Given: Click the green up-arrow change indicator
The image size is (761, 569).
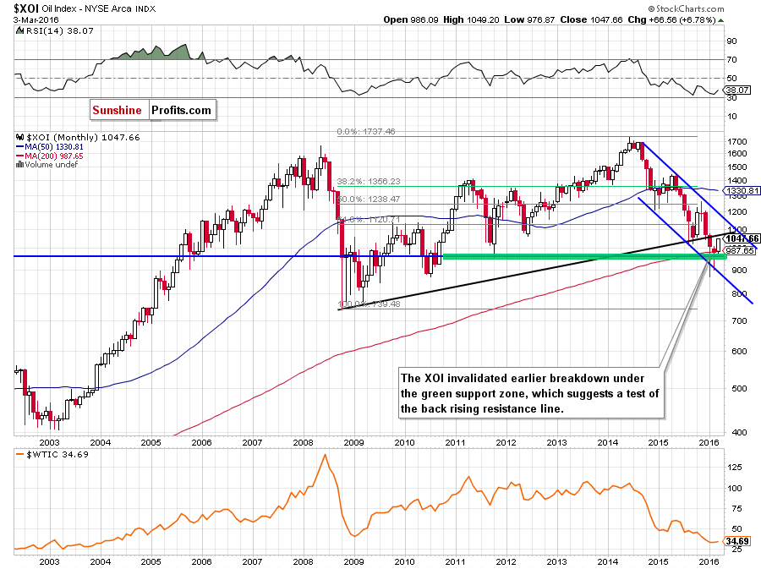Looking at the screenshot, I should (720, 20).
